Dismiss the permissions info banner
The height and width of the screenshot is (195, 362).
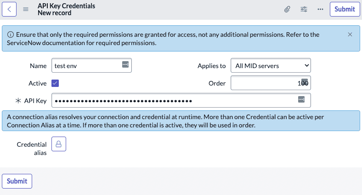[x=350, y=34]
